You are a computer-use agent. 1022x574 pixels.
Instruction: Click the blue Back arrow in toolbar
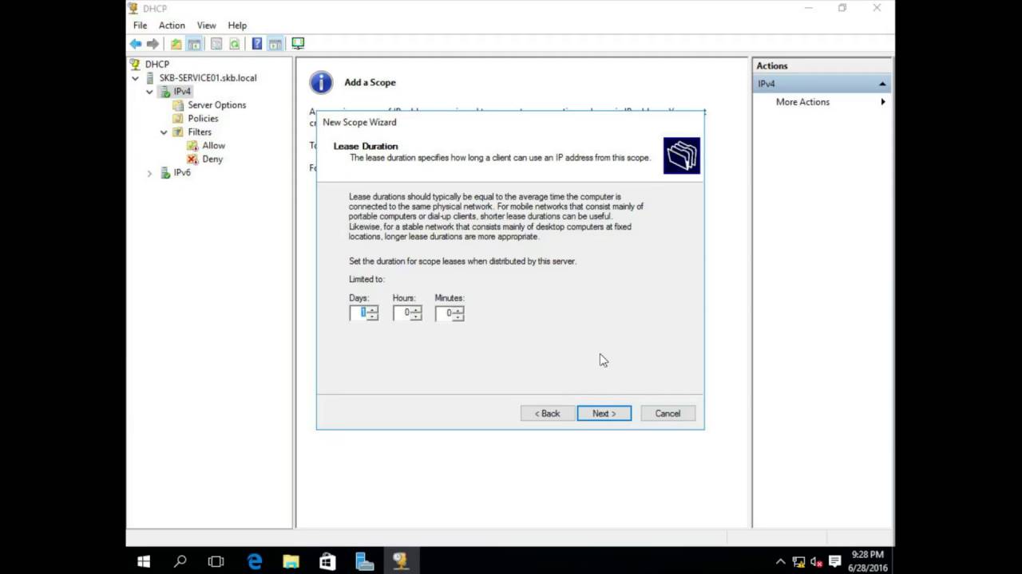click(136, 44)
